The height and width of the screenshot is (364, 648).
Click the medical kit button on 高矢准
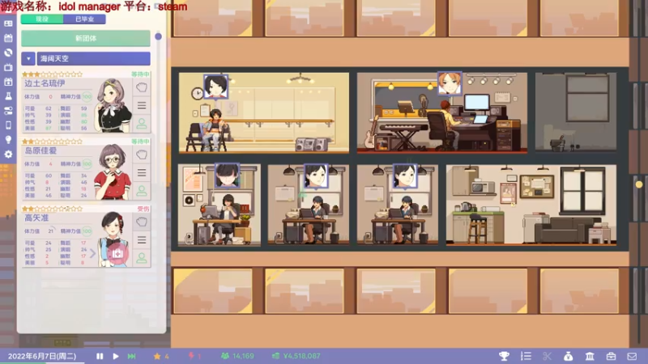tap(117, 254)
